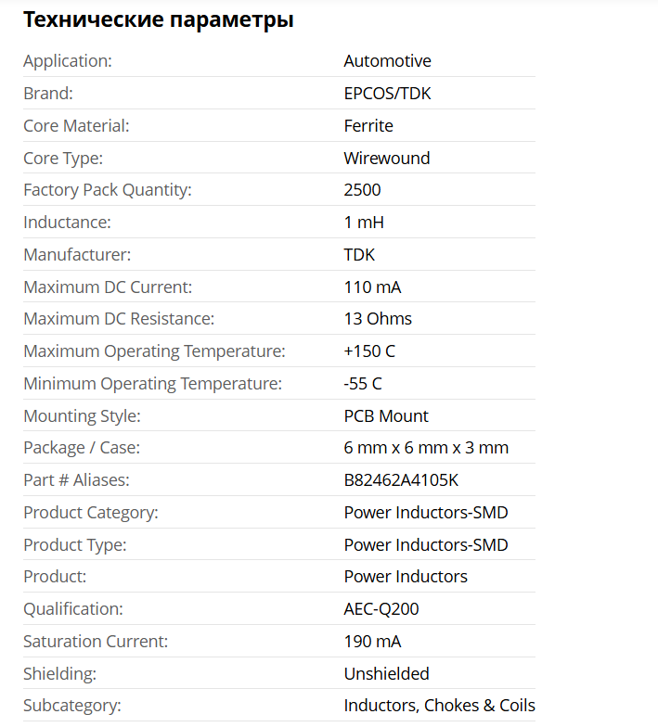Click the Ferrite core material value
The width and height of the screenshot is (658, 727).
pyautogui.click(x=368, y=126)
